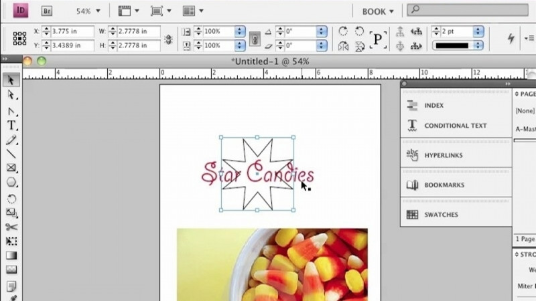Click the Width field 2.7778 in
Viewport: 536px width, 301px height.
click(139, 31)
